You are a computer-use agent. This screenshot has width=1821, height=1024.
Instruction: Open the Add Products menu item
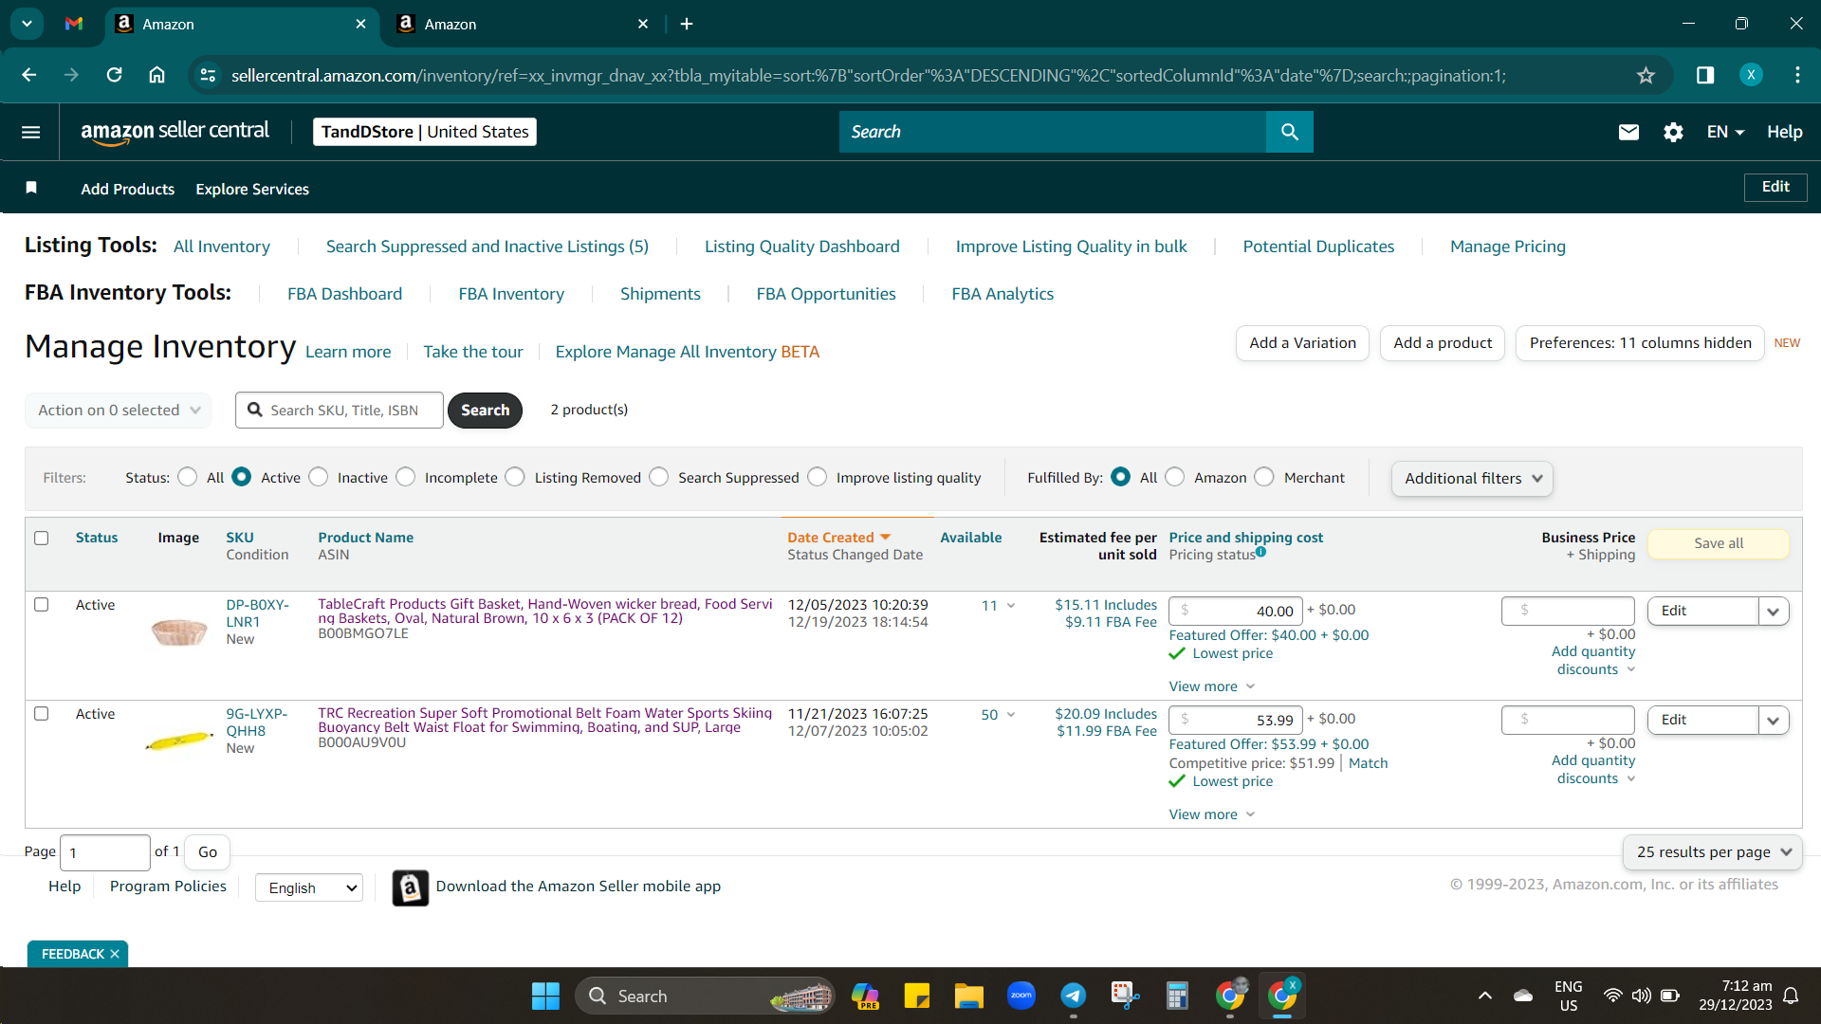pos(127,189)
